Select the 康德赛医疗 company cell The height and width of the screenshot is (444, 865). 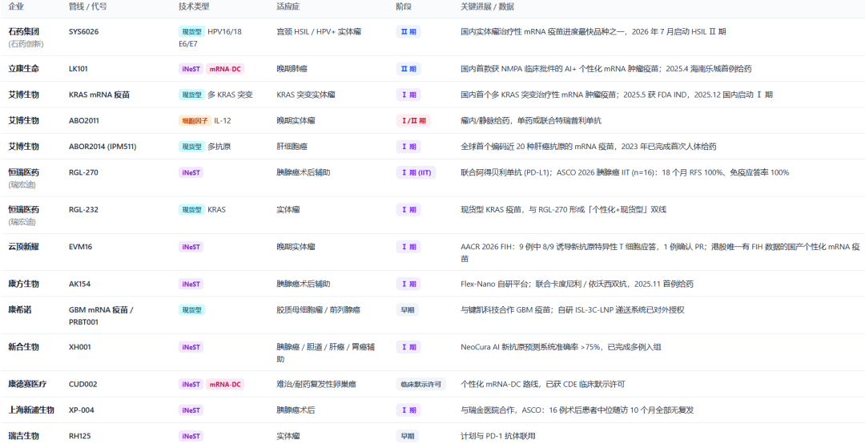27,385
